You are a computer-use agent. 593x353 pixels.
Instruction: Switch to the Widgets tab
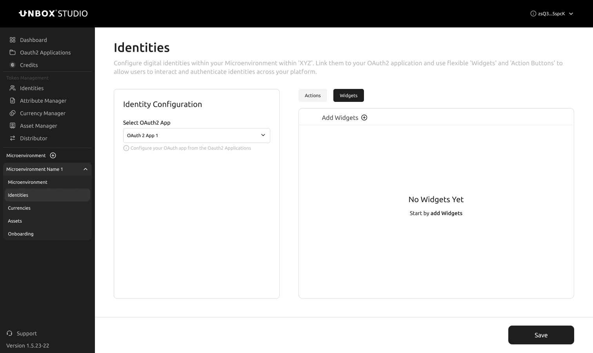349,96
